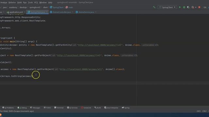Open the Analyze menu

point(4,3)
